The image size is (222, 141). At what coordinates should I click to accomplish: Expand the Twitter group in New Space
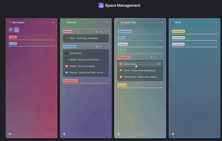click(13, 37)
